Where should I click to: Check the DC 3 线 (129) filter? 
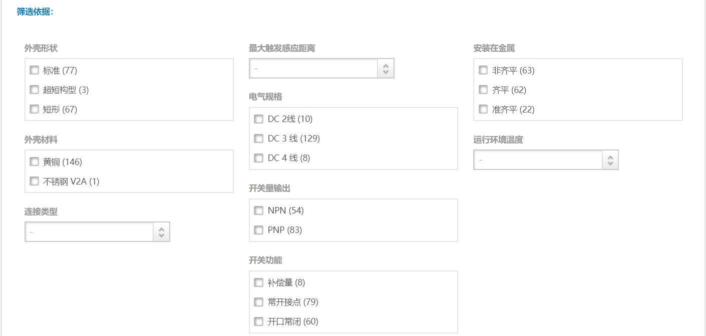[x=258, y=138]
